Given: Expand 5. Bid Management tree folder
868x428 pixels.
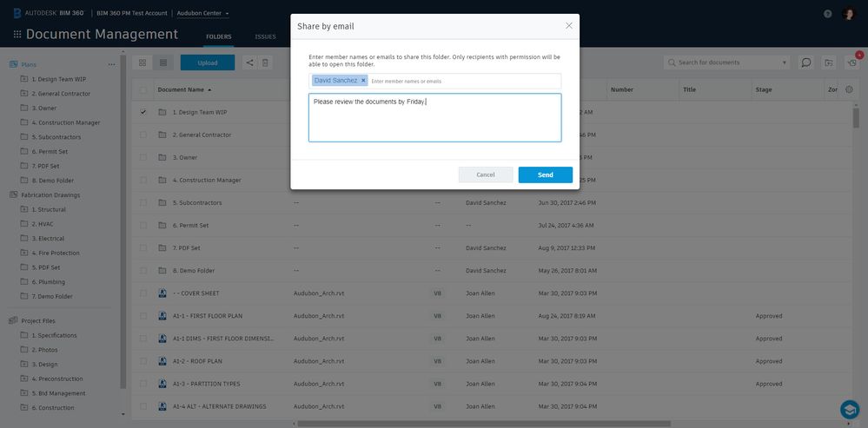Looking at the screenshot, I should coord(23,393).
